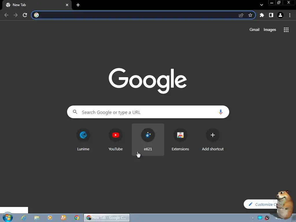Open Windows Explorer from the taskbar
The image size is (296, 222).
[37, 218]
